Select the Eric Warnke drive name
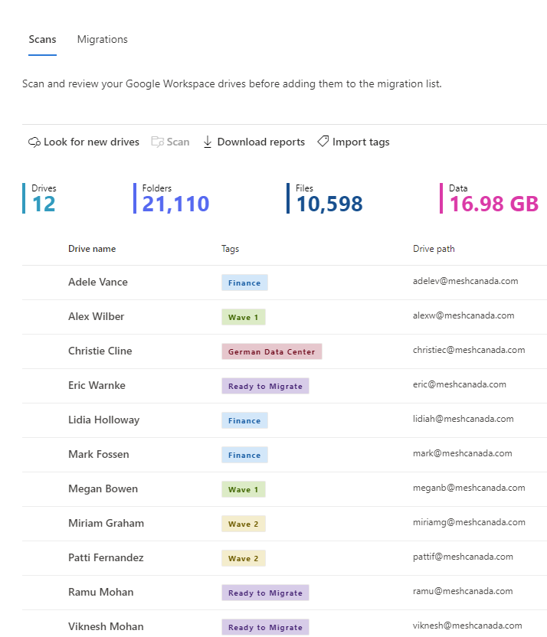Viewport: 547px width, 637px height. (x=97, y=386)
